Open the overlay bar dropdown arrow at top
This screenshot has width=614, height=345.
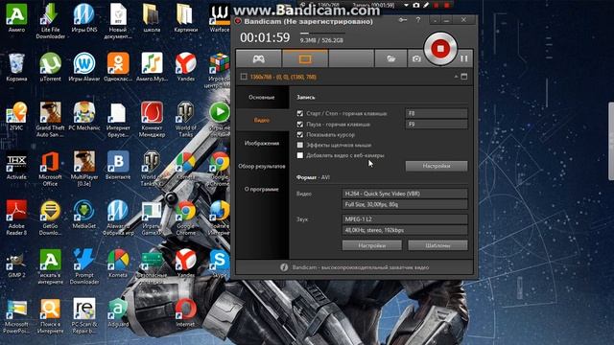click(x=407, y=5)
